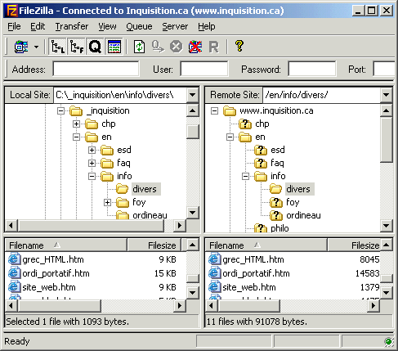The width and height of the screenshot is (398, 351).
Task: Focus the Address input field
Action: [x=96, y=69]
